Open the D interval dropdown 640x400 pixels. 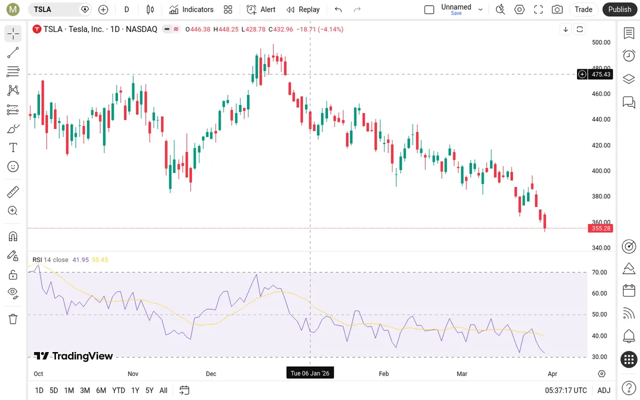tap(127, 10)
